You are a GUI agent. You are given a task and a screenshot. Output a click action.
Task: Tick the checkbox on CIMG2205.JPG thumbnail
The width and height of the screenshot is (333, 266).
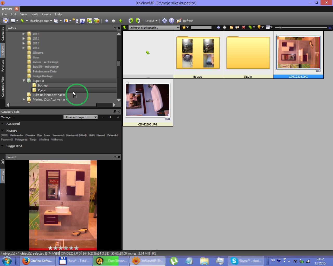(x=278, y=35)
